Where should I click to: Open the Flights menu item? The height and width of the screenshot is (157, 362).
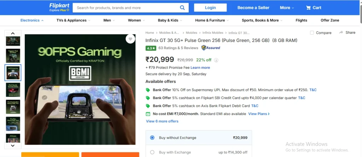click(301, 20)
